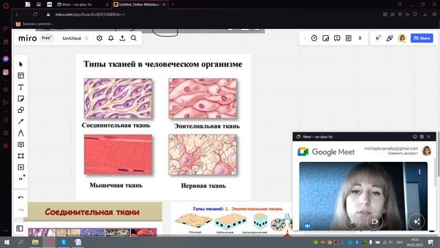Click the Miro logo
This screenshot has height=248, width=440.
pyautogui.click(x=27, y=39)
